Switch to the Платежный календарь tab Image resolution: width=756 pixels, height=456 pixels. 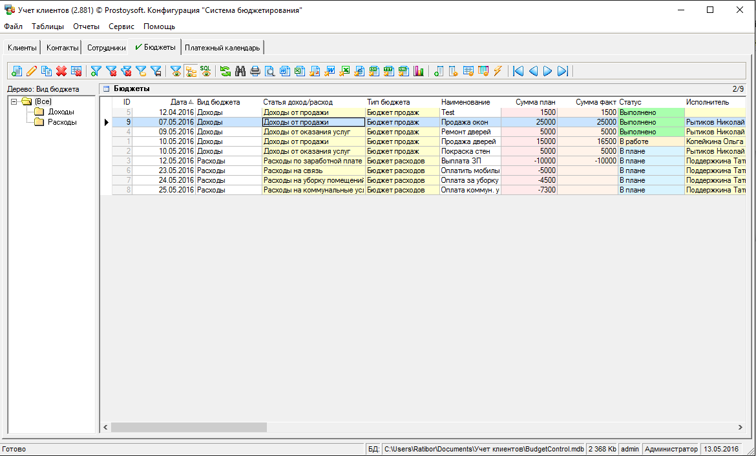(222, 48)
